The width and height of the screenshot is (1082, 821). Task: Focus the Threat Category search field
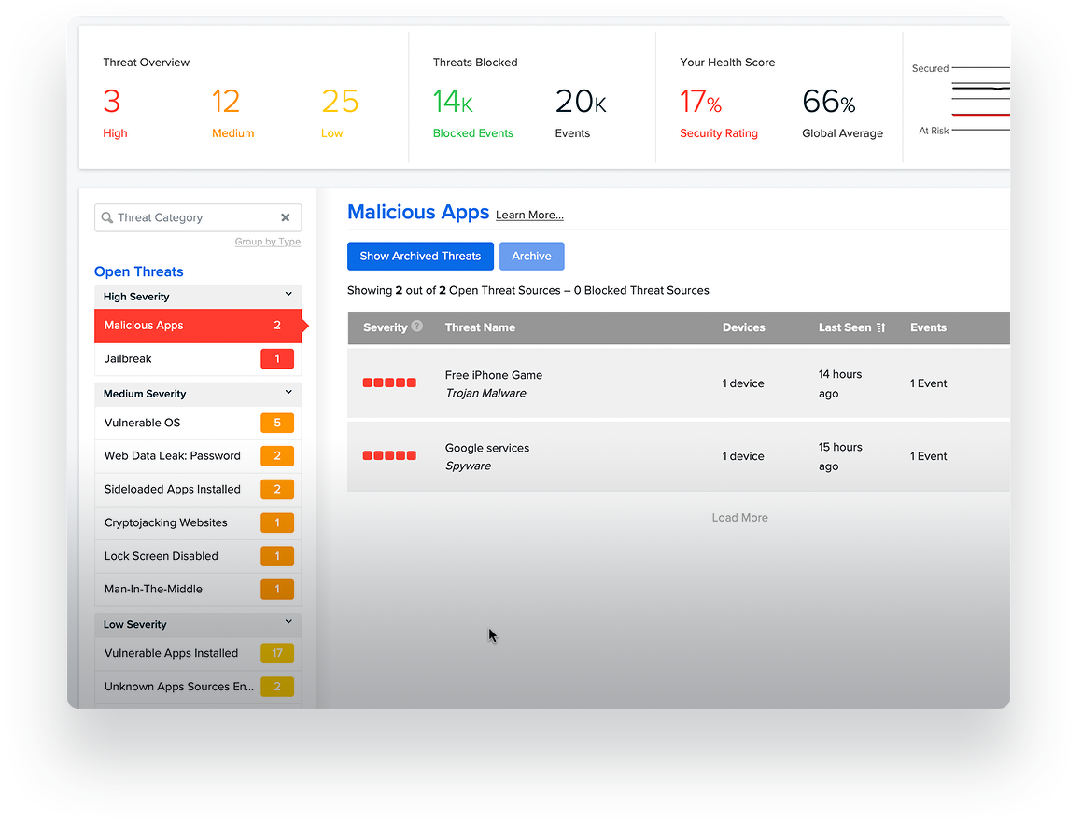click(198, 217)
